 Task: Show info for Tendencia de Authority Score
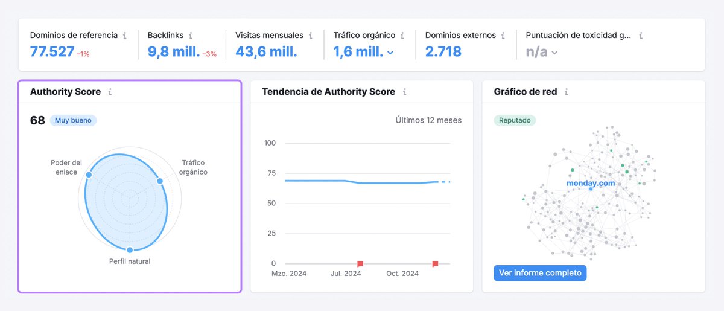(x=404, y=92)
